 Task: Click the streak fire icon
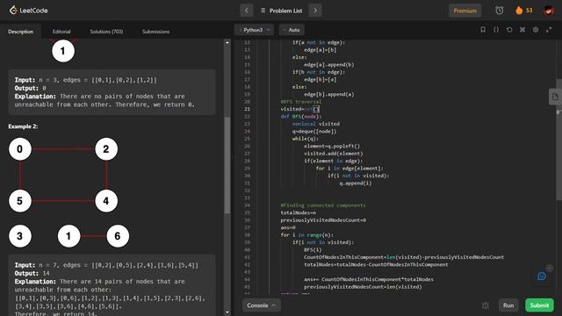(519, 11)
